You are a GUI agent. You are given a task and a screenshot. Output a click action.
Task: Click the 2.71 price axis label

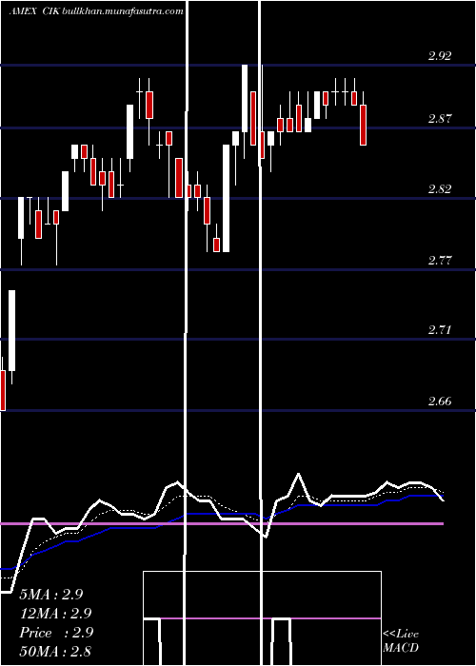(x=440, y=330)
